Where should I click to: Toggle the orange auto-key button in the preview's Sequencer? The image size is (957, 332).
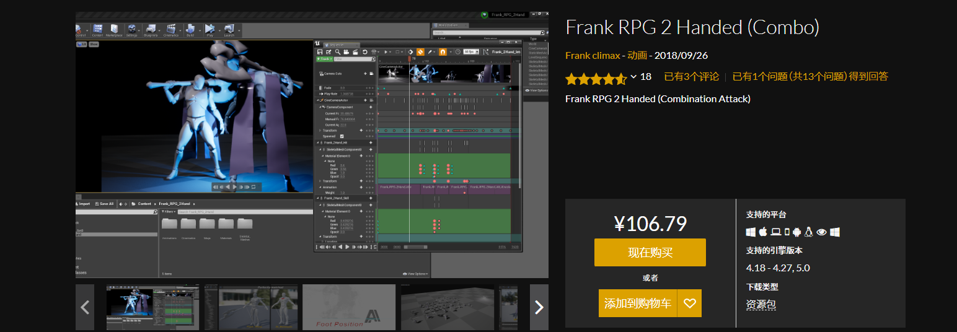[420, 52]
